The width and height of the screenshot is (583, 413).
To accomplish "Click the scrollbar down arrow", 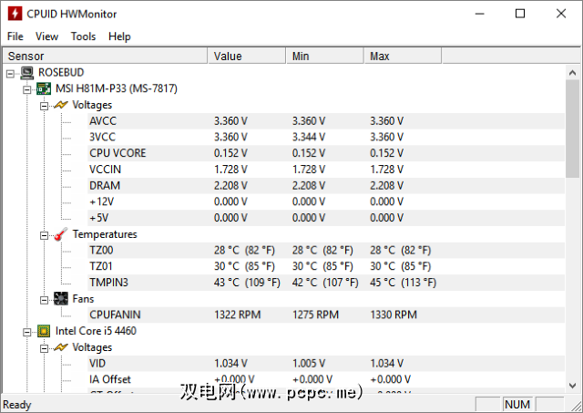I will tap(573, 386).
